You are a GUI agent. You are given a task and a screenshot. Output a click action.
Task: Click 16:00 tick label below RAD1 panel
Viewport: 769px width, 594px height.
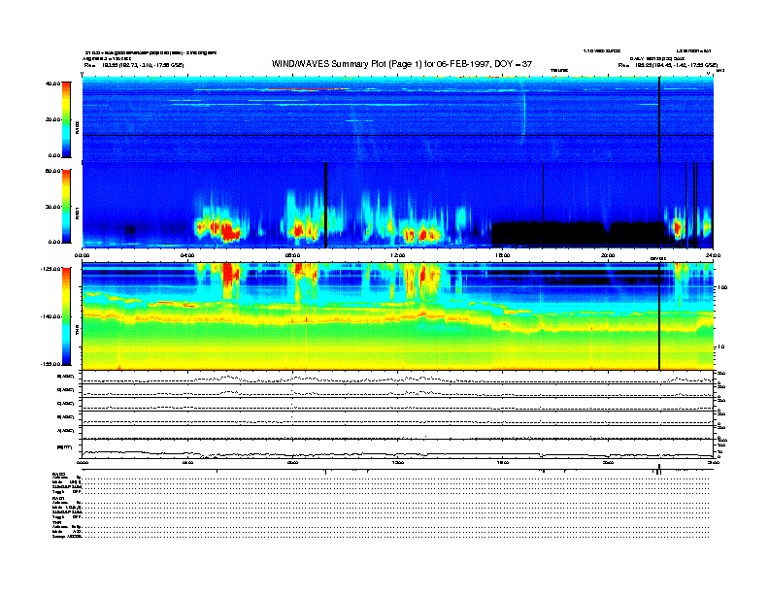tap(503, 256)
